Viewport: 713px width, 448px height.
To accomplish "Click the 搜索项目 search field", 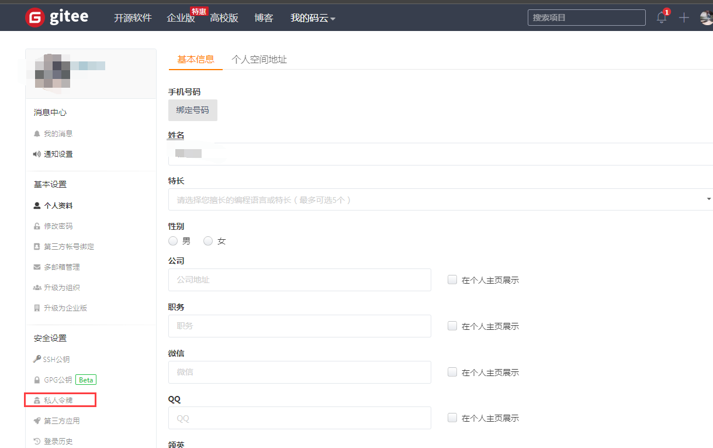I will coord(586,18).
